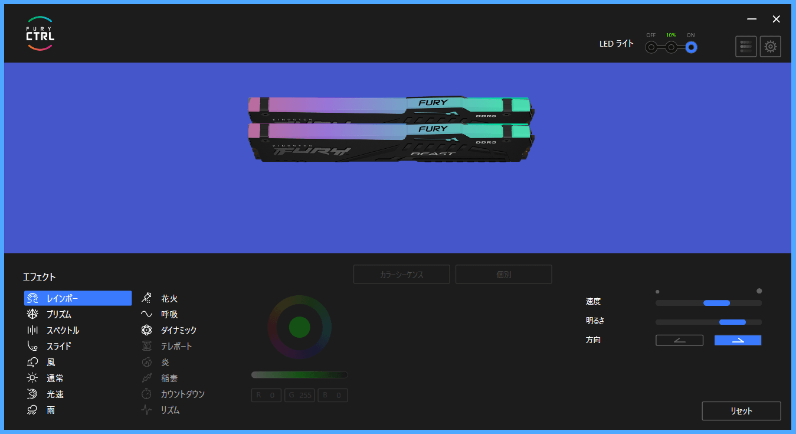Select the ダイナミック effect label
This screenshot has width=796, height=434.
[x=179, y=331]
